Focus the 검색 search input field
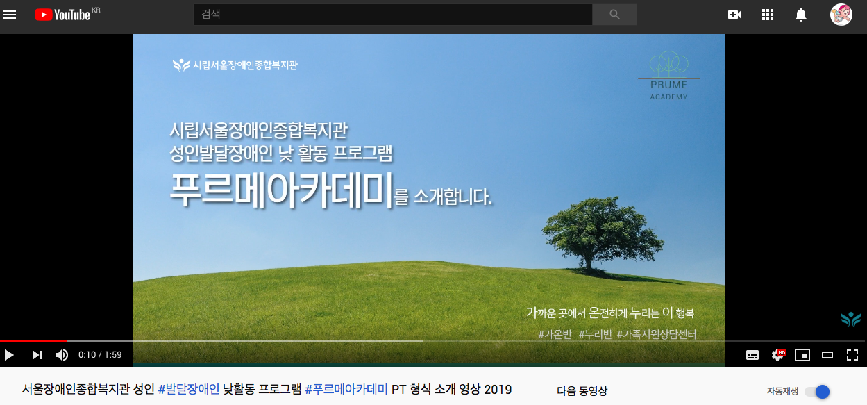867x405 pixels. tap(392, 15)
